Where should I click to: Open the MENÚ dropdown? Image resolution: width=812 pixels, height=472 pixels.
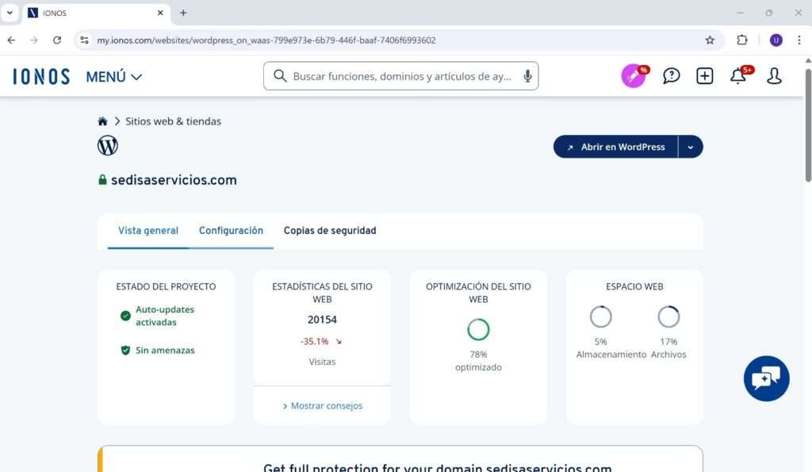tap(114, 77)
